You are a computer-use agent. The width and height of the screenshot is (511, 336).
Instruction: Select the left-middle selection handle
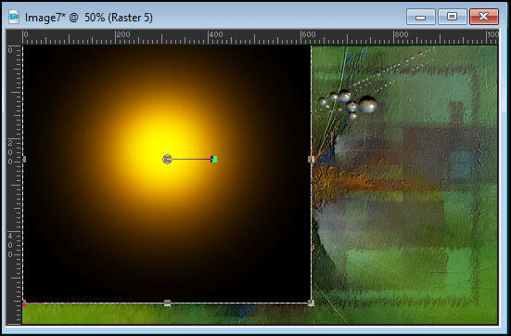tap(24, 160)
